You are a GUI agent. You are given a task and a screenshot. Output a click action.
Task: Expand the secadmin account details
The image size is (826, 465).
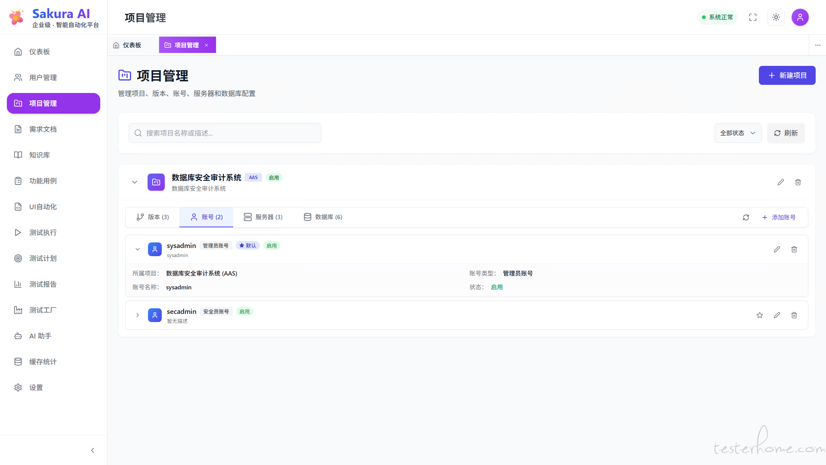click(x=138, y=315)
